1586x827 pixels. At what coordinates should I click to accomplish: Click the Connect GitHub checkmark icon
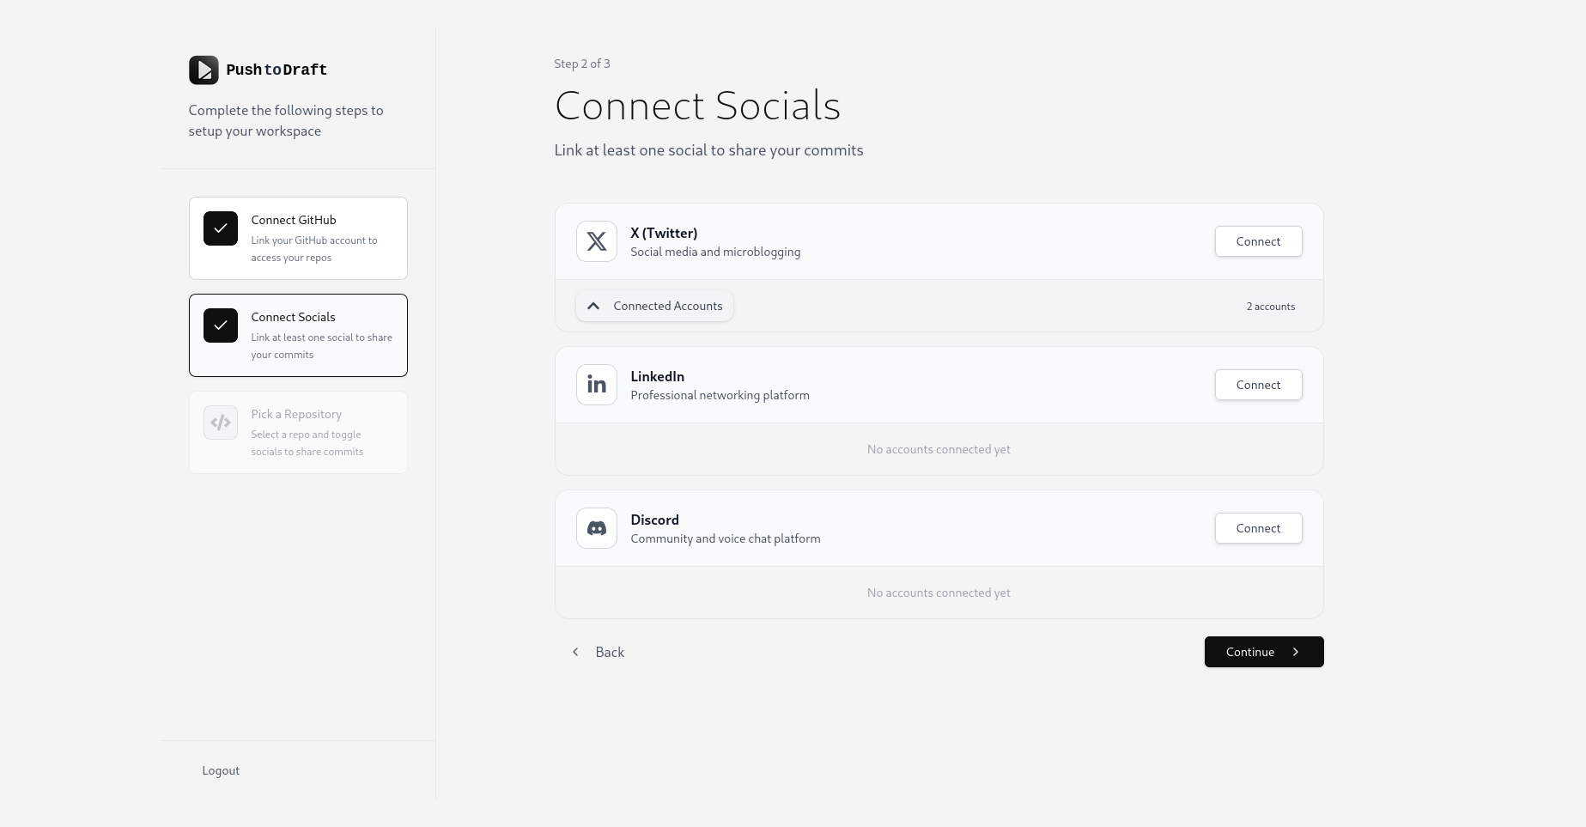pos(221,228)
